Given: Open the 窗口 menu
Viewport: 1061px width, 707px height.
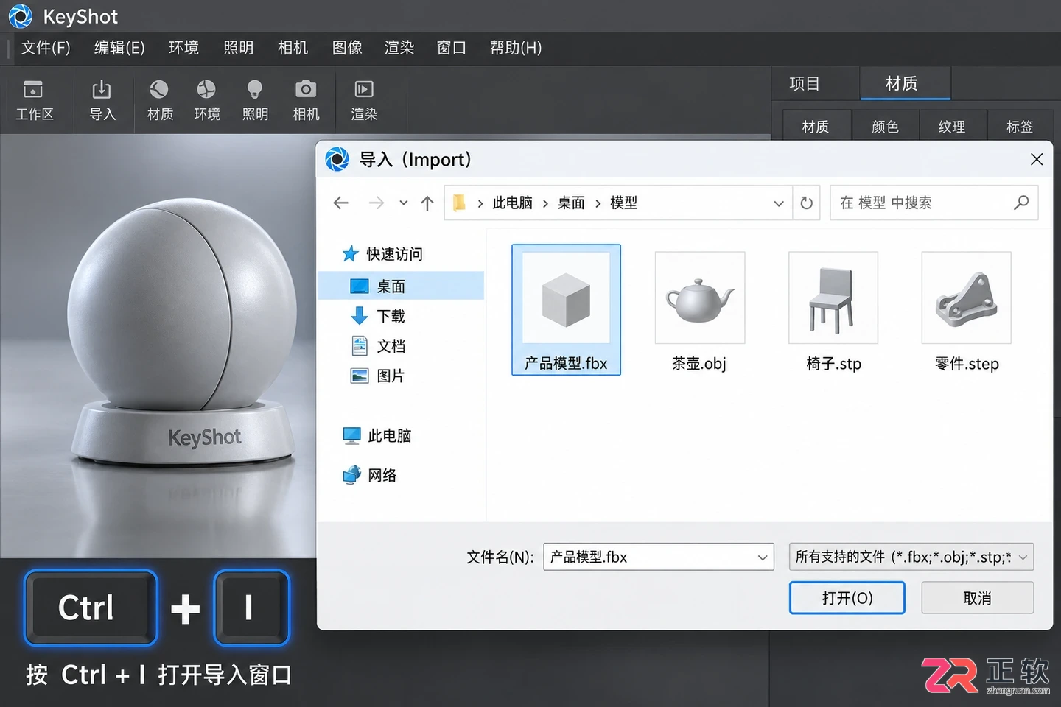Looking at the screenshot, I should coord(452,48).
